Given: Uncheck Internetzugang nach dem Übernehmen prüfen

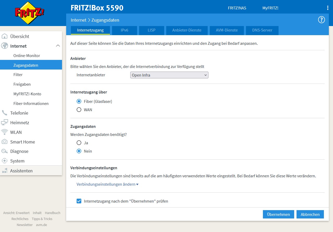Looking at the screenshot, I should (x=79, y=201).
